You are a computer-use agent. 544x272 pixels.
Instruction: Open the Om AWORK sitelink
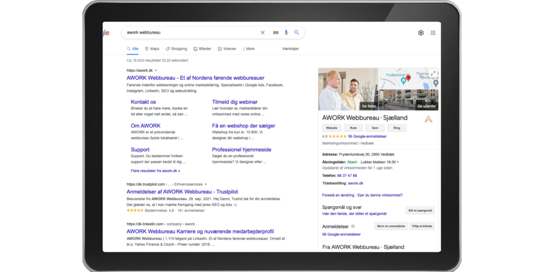pos(146,126)
